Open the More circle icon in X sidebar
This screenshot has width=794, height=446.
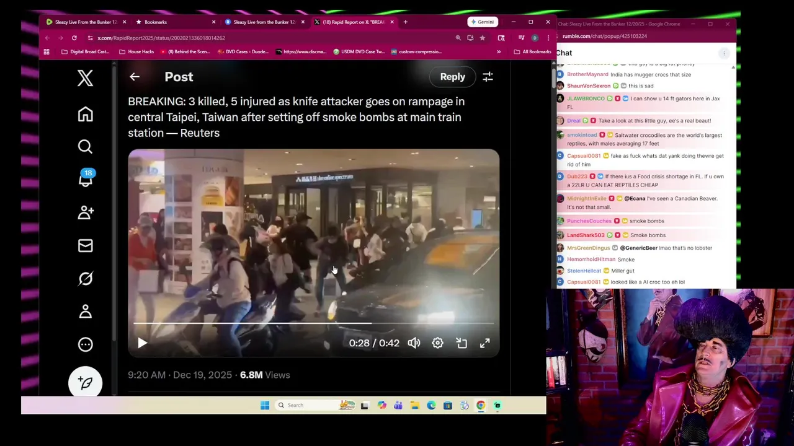pyautogui.click(x=85, y=344)
